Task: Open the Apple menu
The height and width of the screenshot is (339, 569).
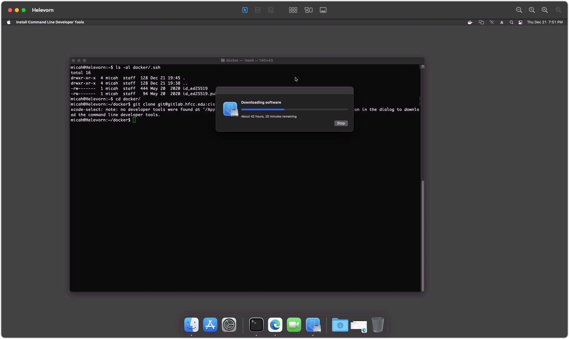Action: point(8,22)
